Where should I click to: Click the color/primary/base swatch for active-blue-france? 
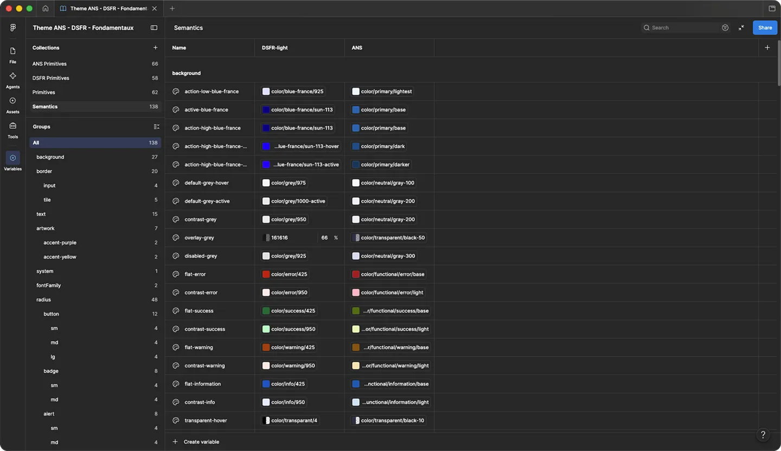(356, 110)
